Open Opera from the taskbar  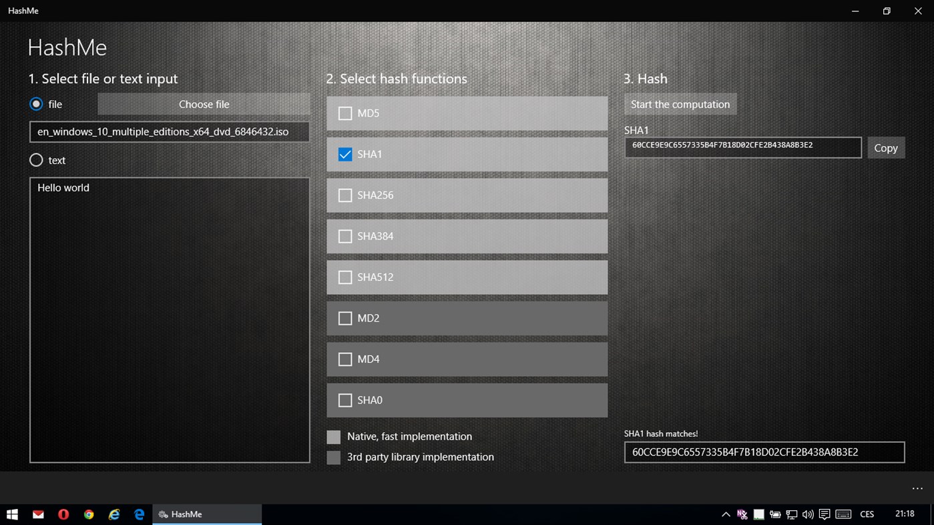(x=63, y=514)
